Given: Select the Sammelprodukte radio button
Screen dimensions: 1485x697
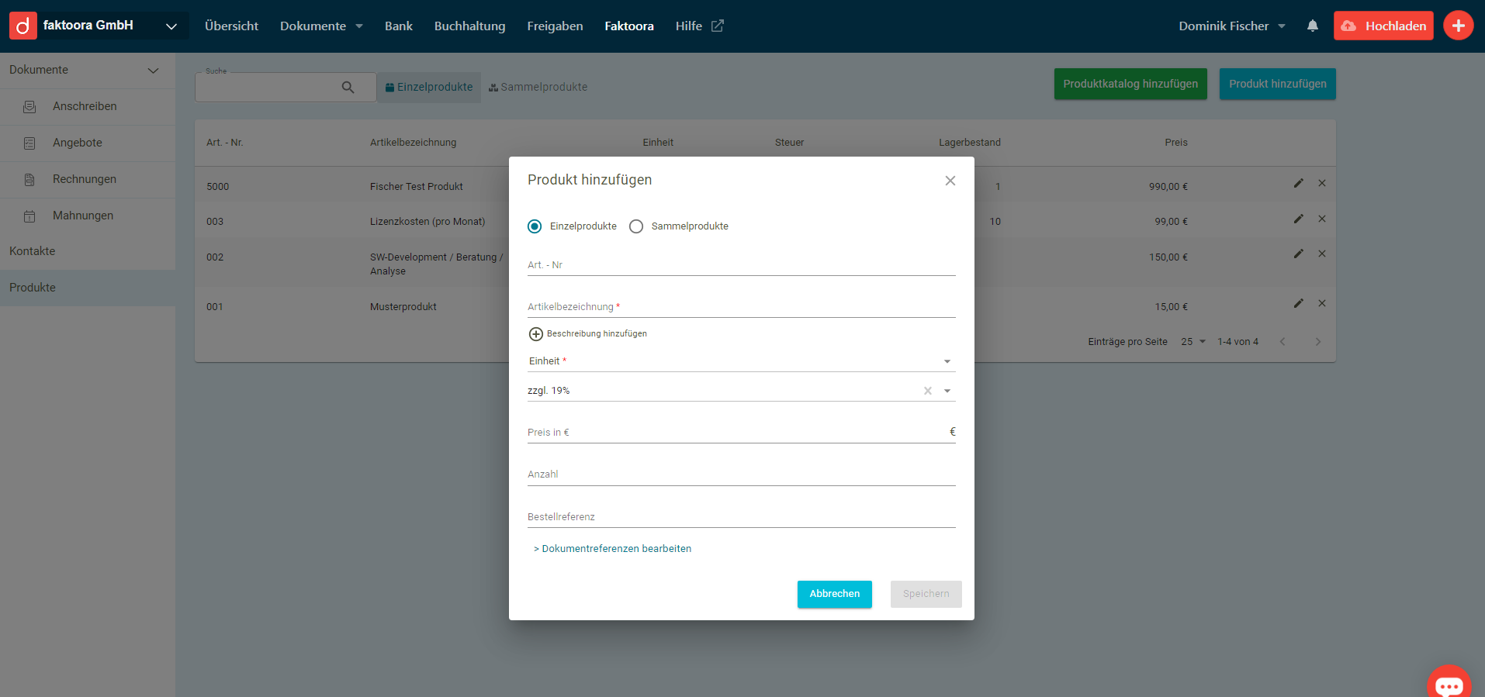Looking at the screenshot, I should [636, 226].
